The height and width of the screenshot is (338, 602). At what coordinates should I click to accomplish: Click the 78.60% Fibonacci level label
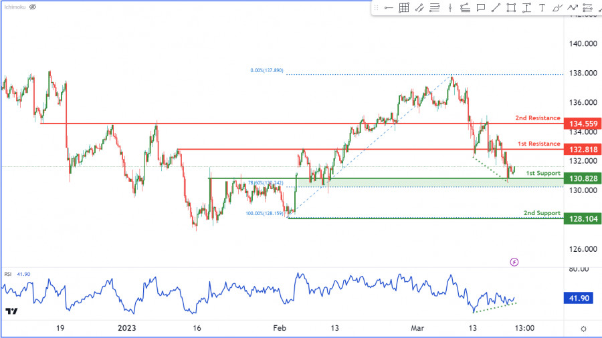(x=266, y=183)
